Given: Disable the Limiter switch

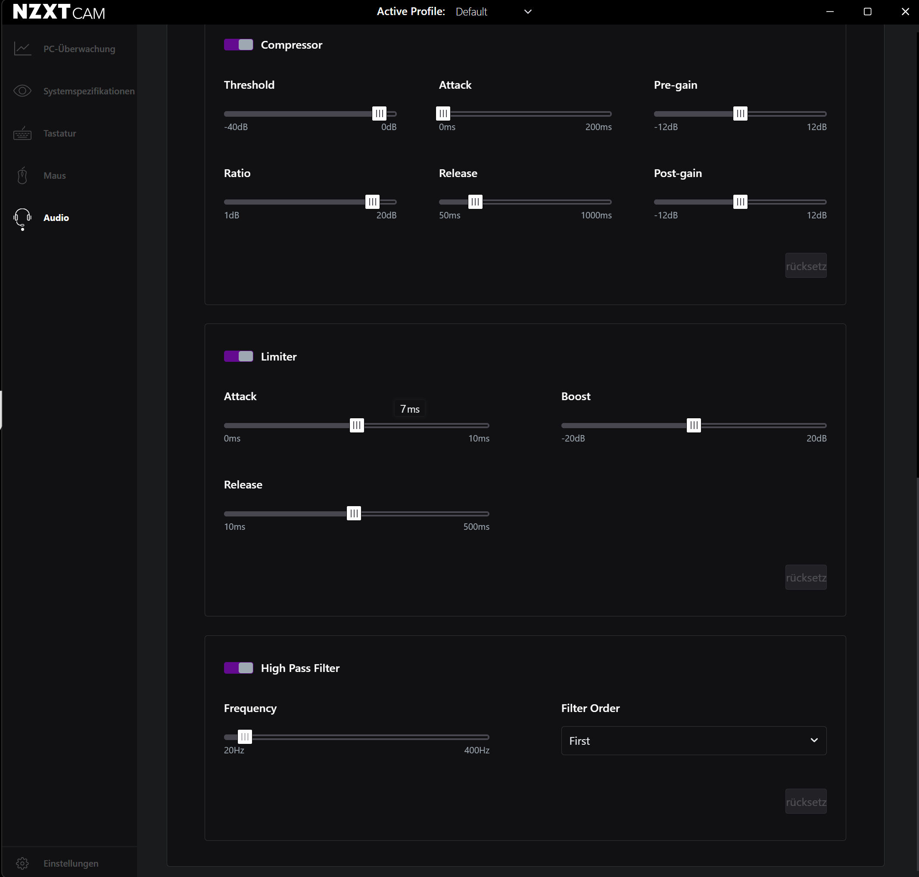Looking at the screenshot, I should tap(239, 356).
